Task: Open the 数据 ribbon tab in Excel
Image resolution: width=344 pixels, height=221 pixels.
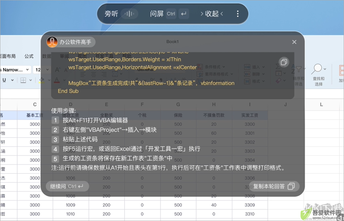Action: (x=47, y=56)
